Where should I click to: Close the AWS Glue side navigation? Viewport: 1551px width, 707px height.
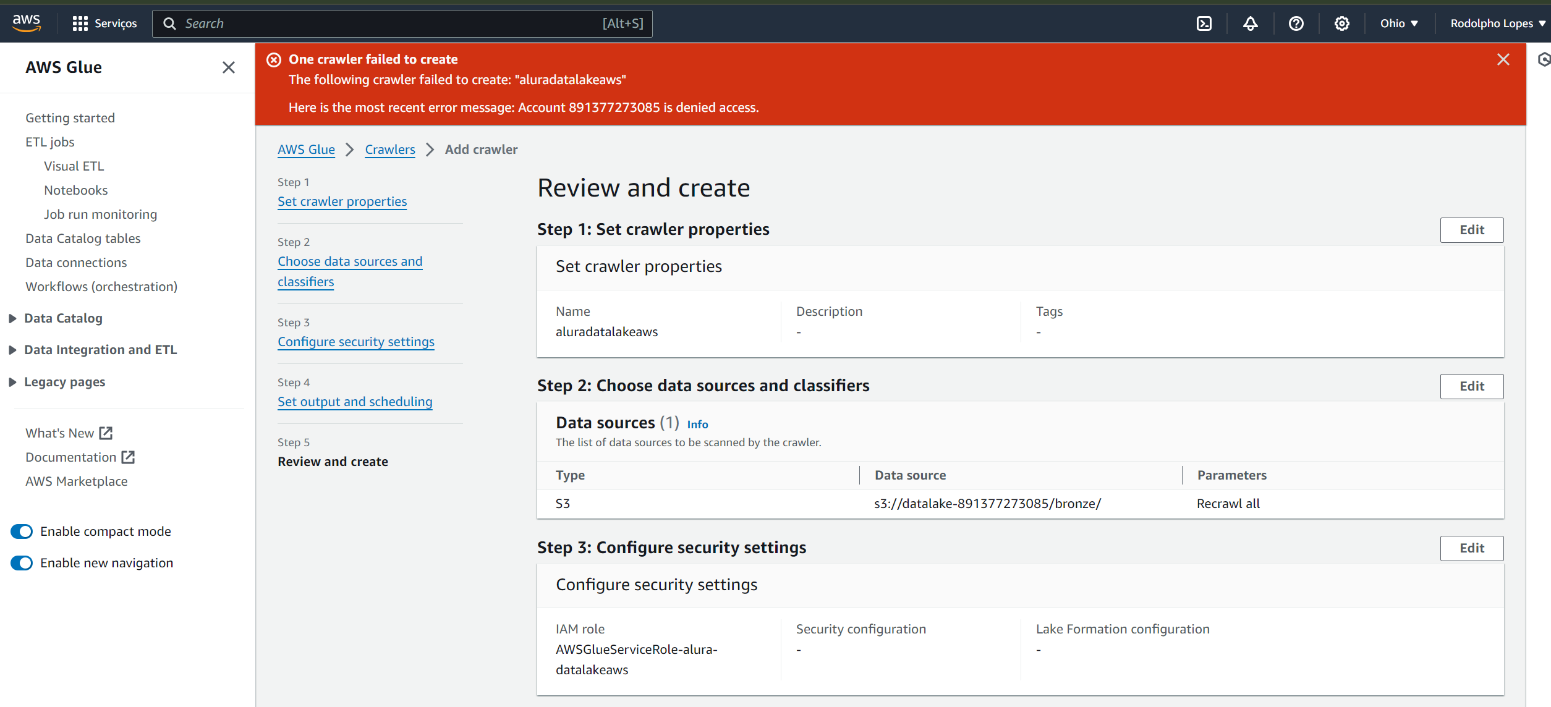229,67
